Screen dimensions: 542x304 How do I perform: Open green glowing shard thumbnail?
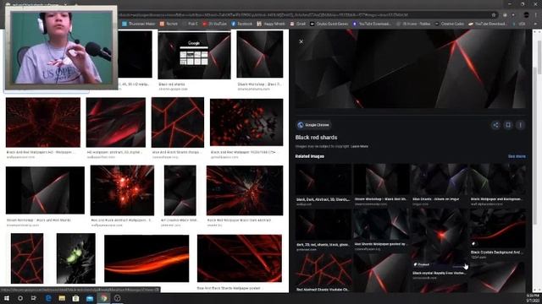coord(76,258)
